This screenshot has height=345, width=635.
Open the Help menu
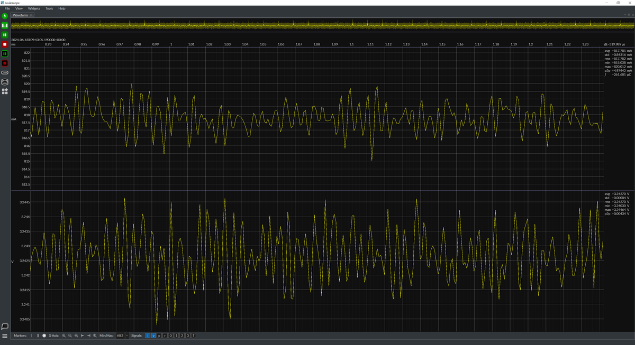click(x=62, y=8)
